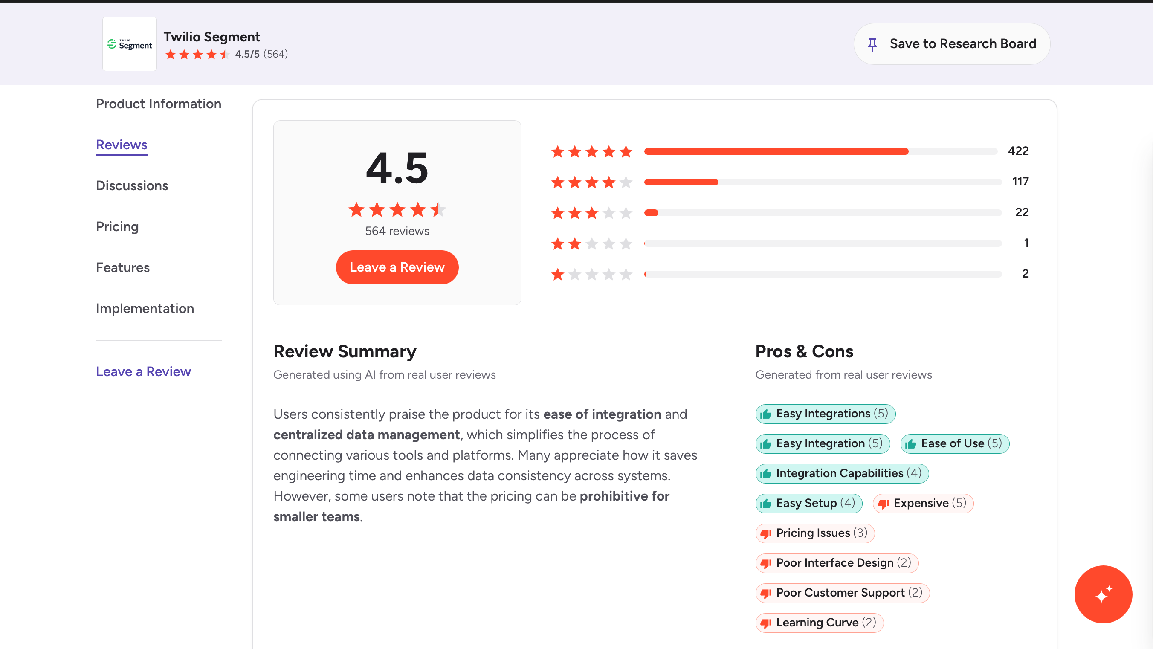The height and width of the screenshot is (649, 1153).
Task: Click the thumbs-up icon on Easy Setup
Action: click(x=766, y=504)
